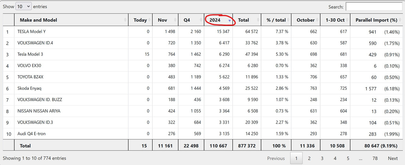Sort table by Today column

point(140,20)
